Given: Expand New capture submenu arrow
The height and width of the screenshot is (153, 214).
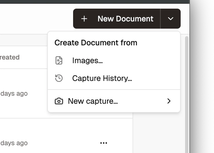Looking at the screenshot, I should pyautogui.click(x=169, y=101).
